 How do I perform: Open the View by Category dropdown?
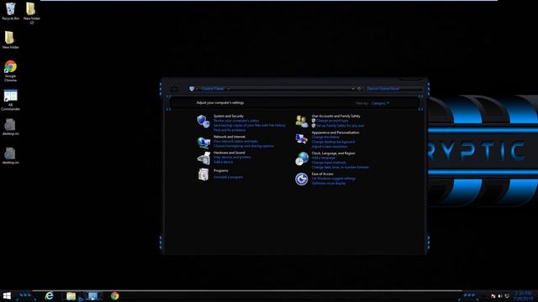pyautogui.click(x=380, y=103)
